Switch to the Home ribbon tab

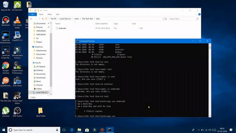41,14
